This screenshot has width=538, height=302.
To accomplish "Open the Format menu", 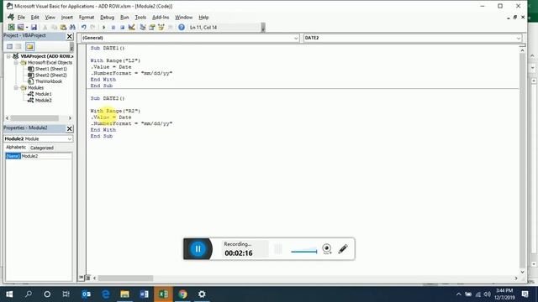I will tap(87, 17).
